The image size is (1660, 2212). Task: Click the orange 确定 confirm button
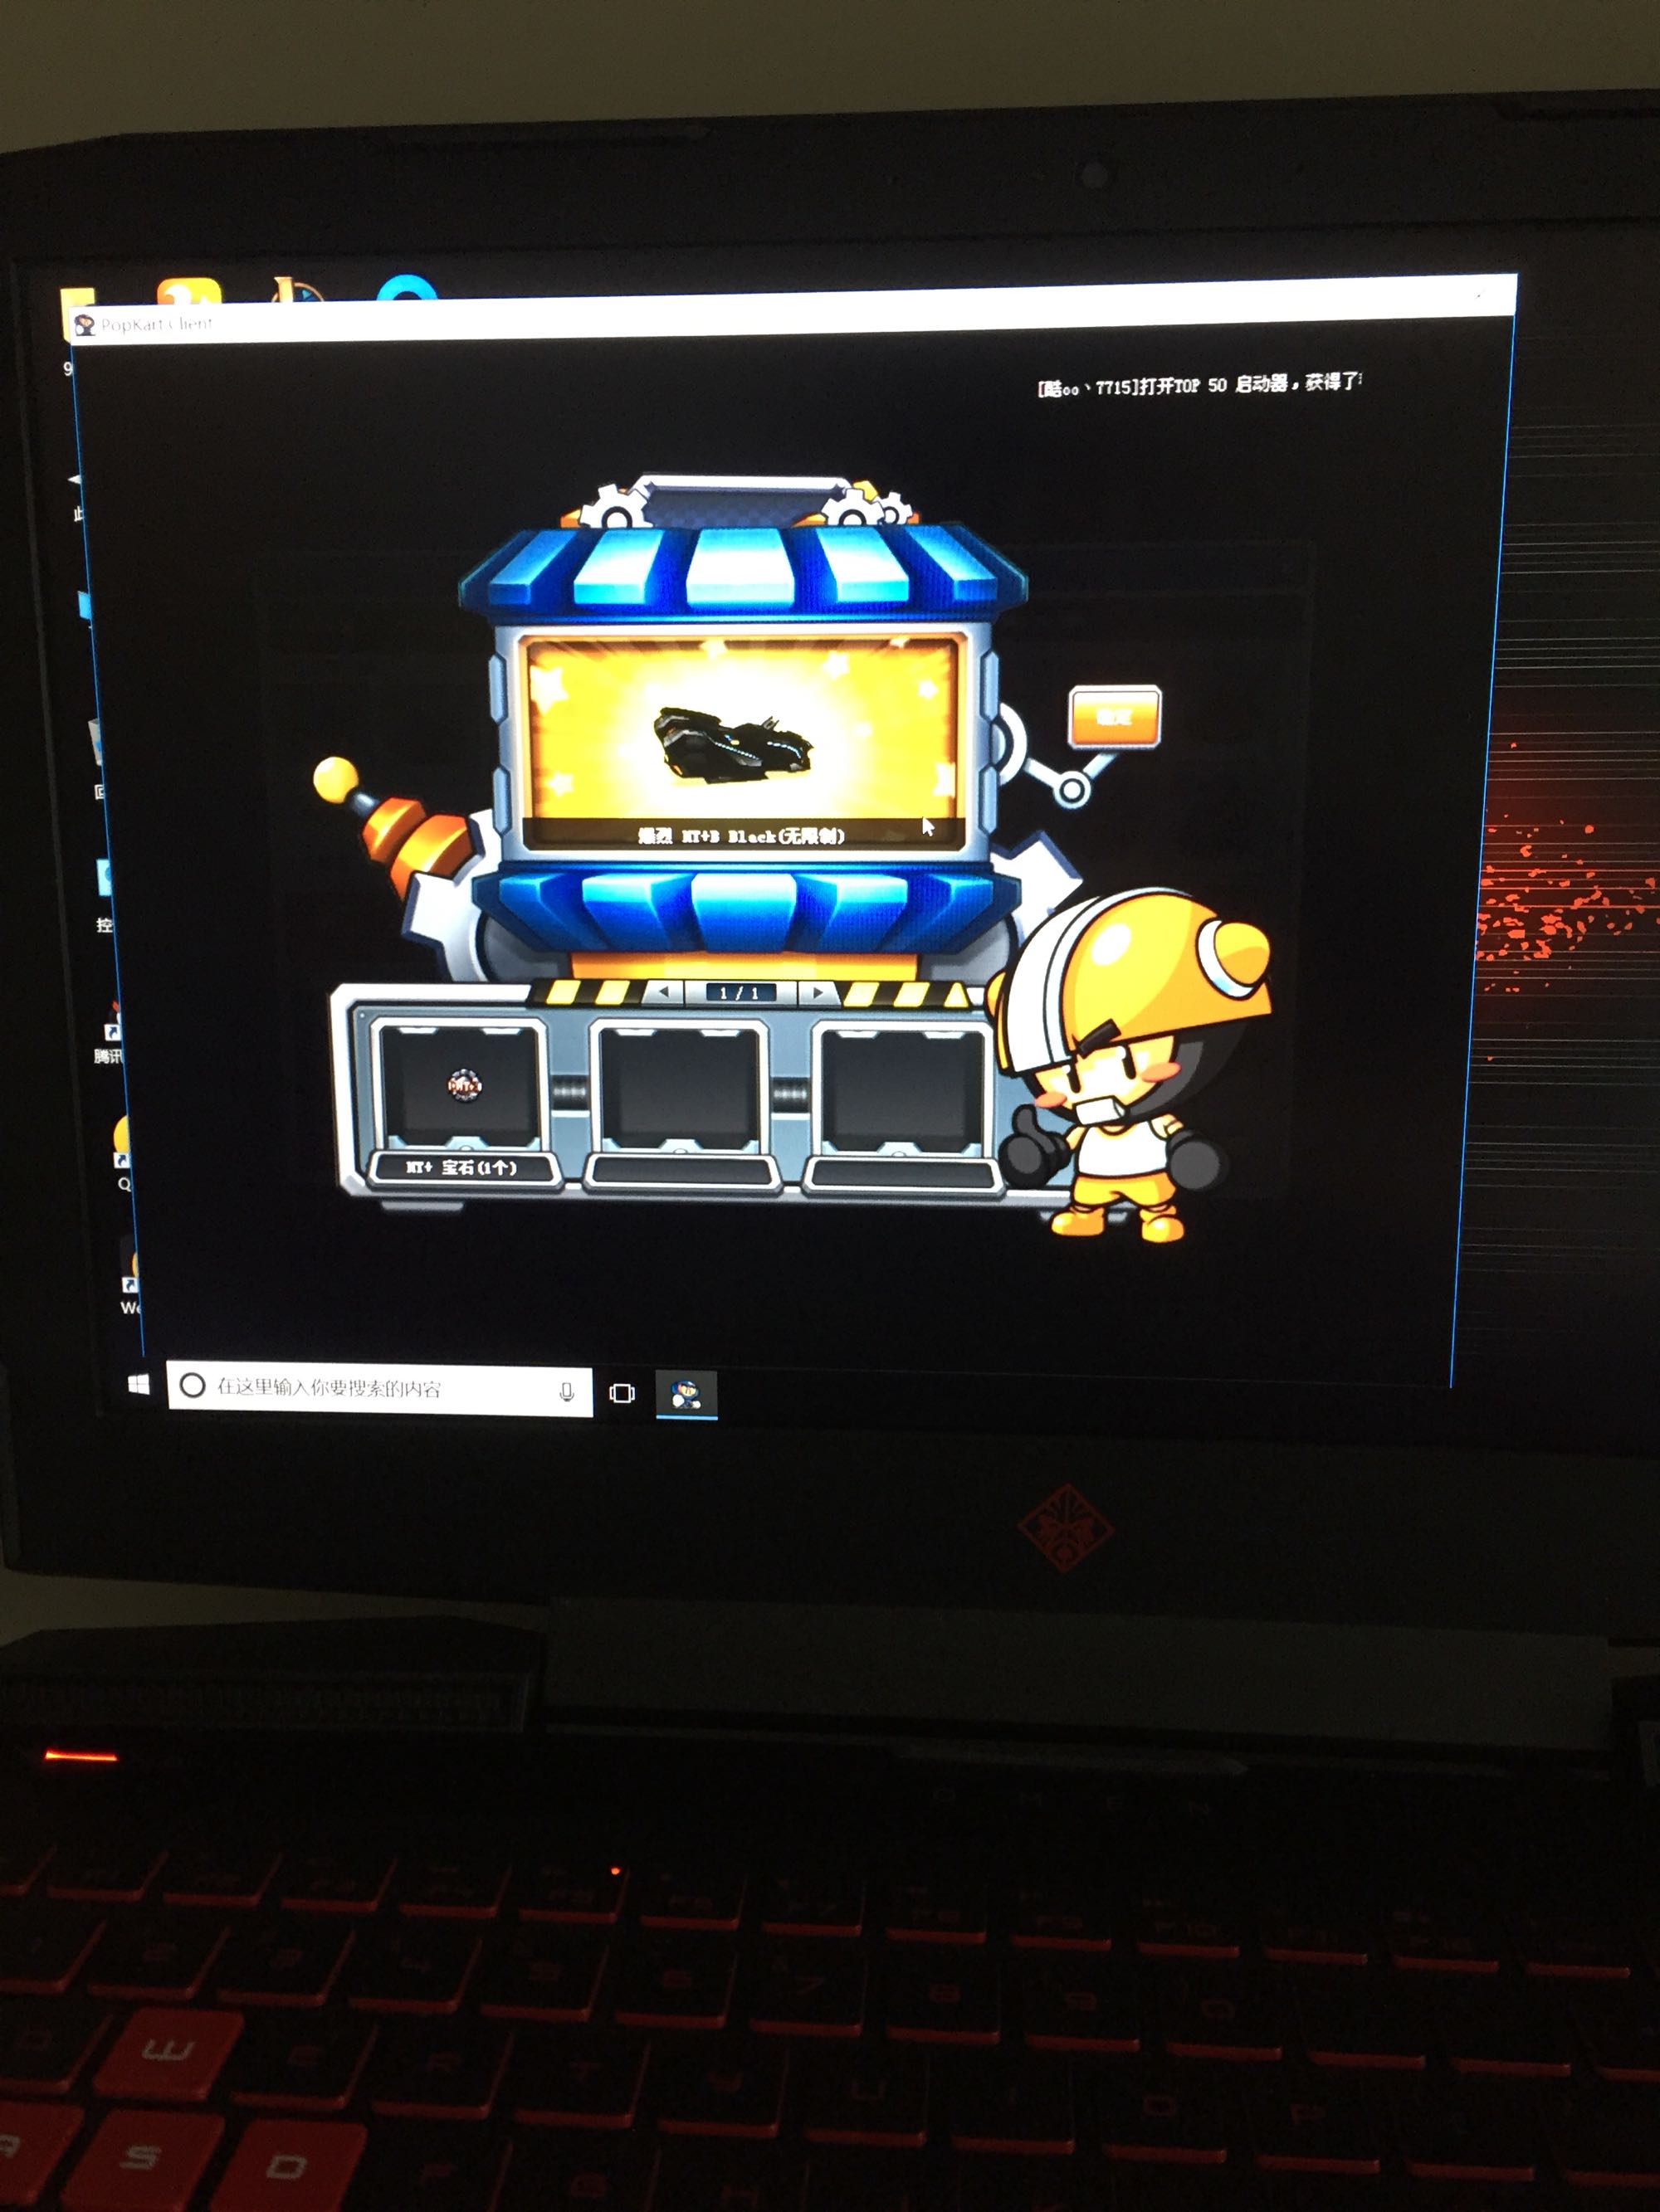click(x=1114, y=716)
